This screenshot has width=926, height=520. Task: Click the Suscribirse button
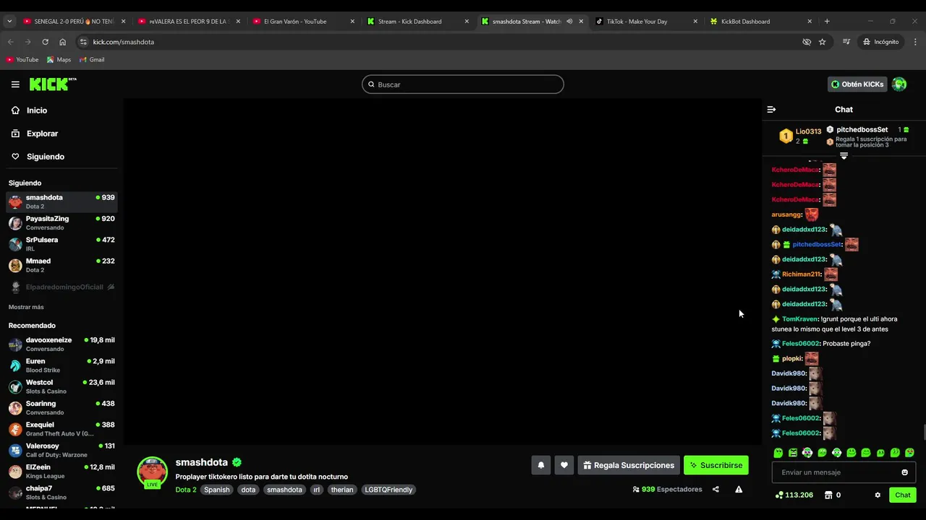point(716,465)
